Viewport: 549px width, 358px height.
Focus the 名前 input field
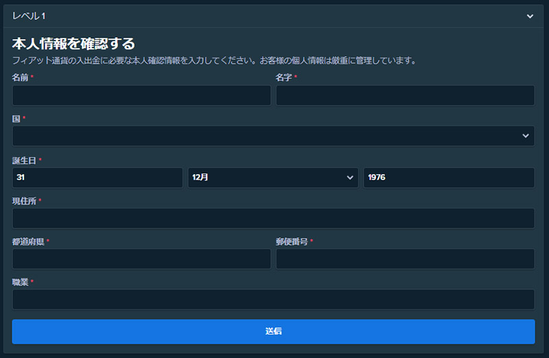tap(141, 95)
